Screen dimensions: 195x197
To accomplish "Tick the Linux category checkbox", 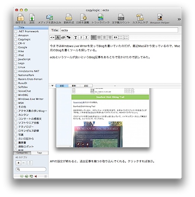I will click(16, 67).
